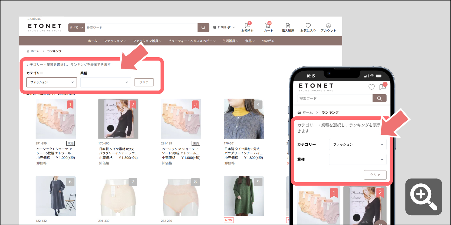Tap the rank 1 product thumbnail on phone
The width and height of the screenshot is (451, 225).
coord(319,205)
